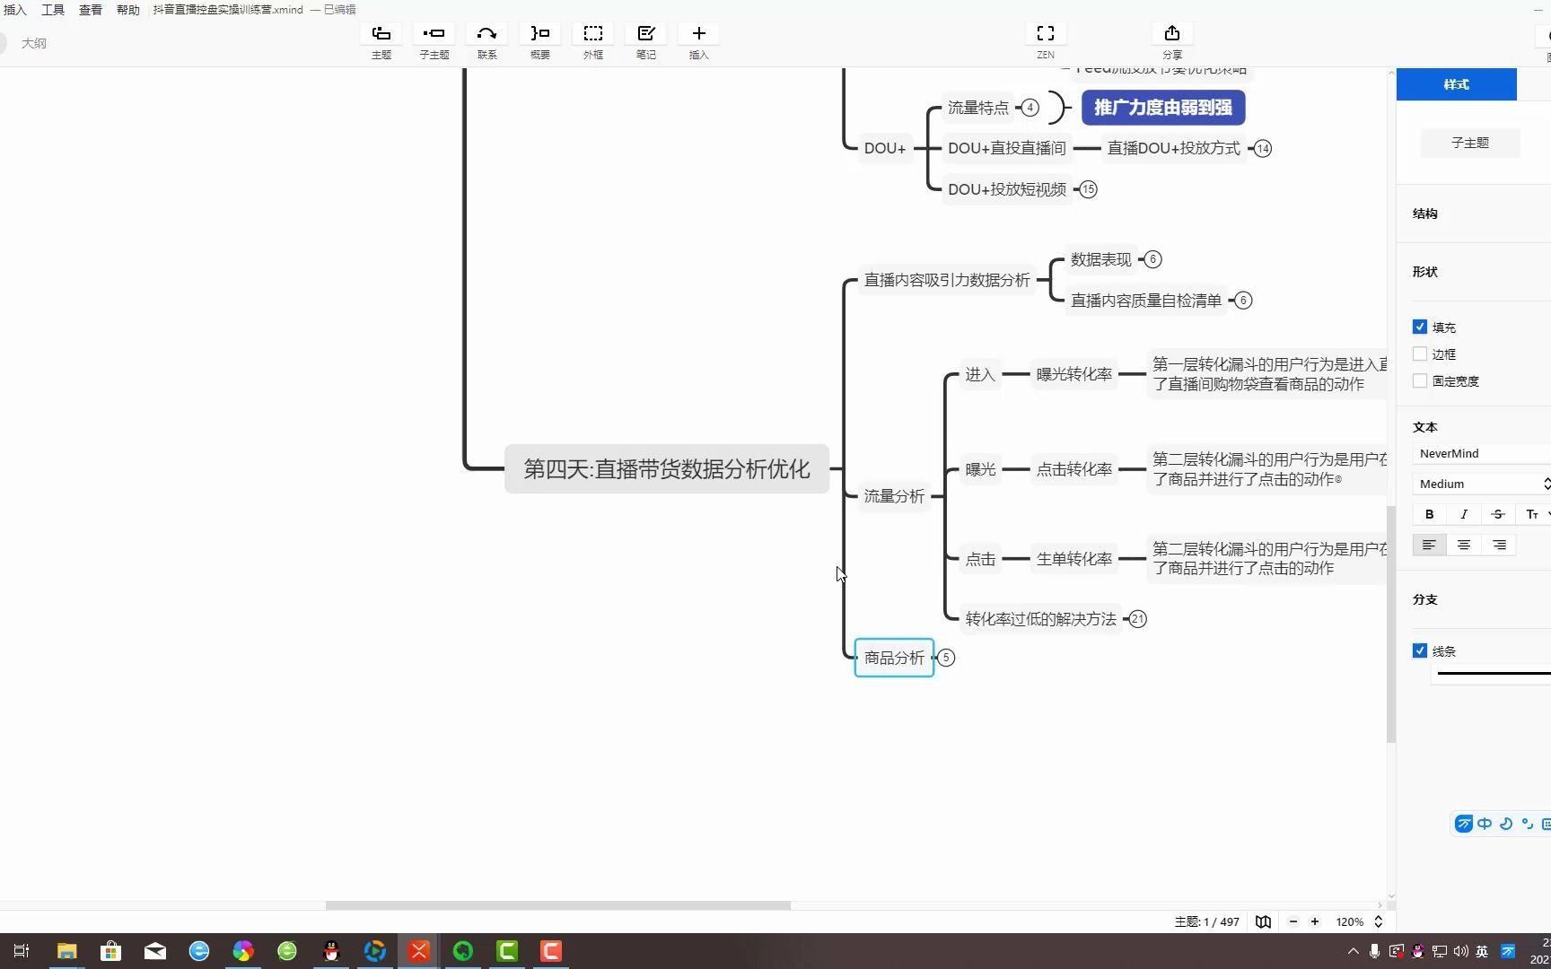
Task: Open the 插入 menu in menu bar
Action: coord(15,10)
